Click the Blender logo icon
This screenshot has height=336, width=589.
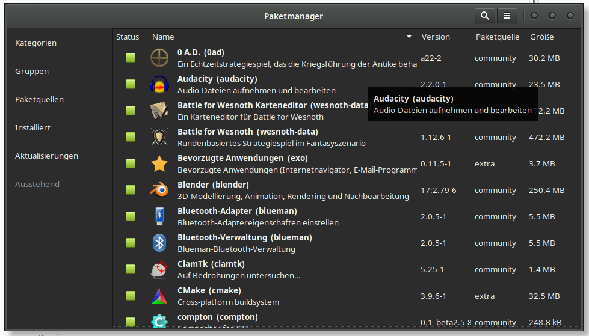point(159,191)
